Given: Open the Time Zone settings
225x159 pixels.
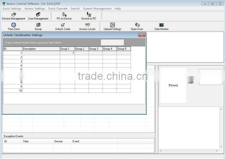Looking at the screenshot, I should point(13,26).
